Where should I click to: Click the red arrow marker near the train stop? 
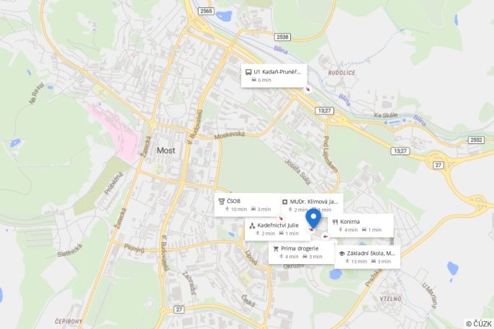(x=307, y=89)
